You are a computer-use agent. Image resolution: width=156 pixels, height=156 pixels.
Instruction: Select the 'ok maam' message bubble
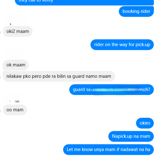[x=16, y=65]
